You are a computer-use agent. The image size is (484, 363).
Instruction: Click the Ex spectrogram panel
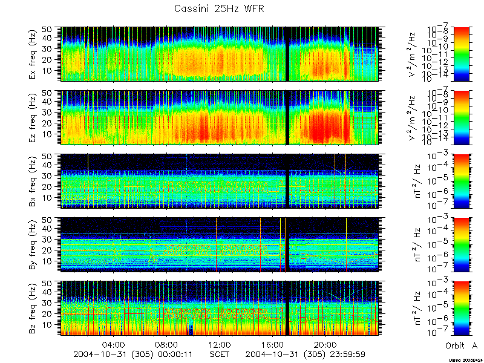pyautogui.click(x=220, y=54)
